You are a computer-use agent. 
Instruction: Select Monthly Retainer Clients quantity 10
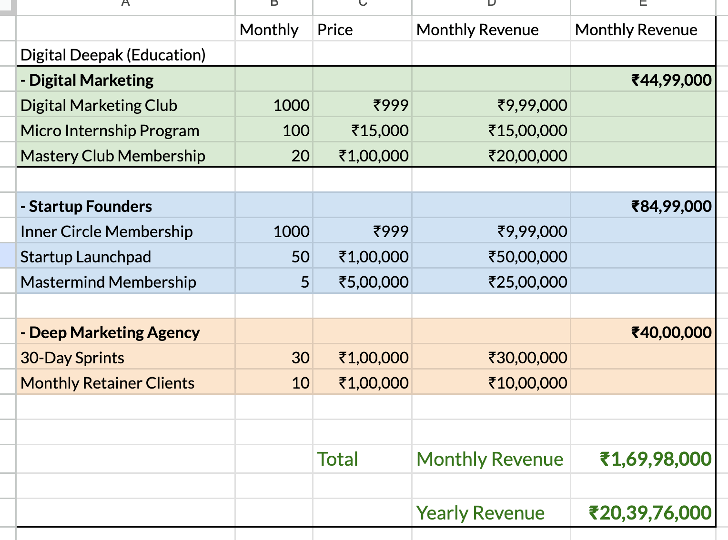pos(274,382)
